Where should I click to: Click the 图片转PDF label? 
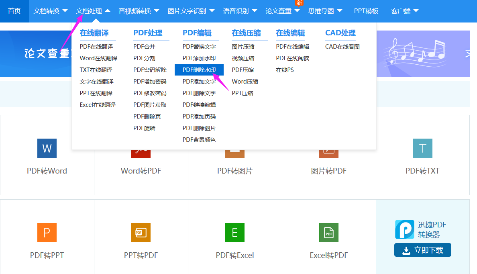(x=328, y=171)
